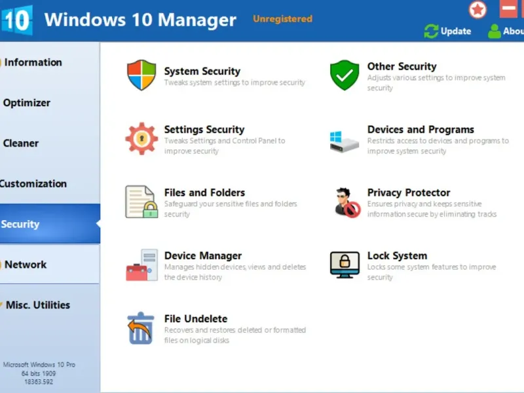
Task: Open the System Security title link
Action: 202,71
